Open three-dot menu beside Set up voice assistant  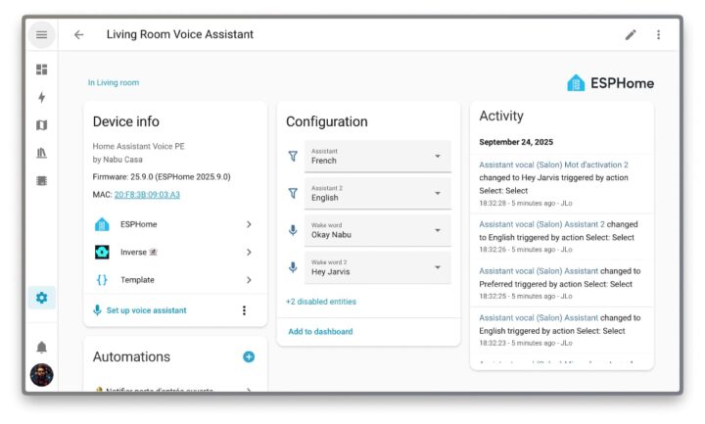(244, 310)
